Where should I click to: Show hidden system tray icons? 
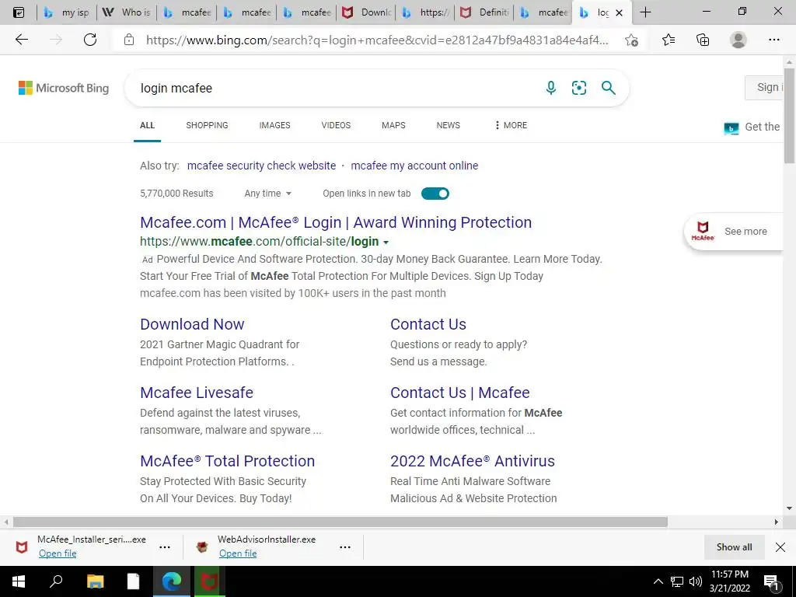tap(658, 581)
